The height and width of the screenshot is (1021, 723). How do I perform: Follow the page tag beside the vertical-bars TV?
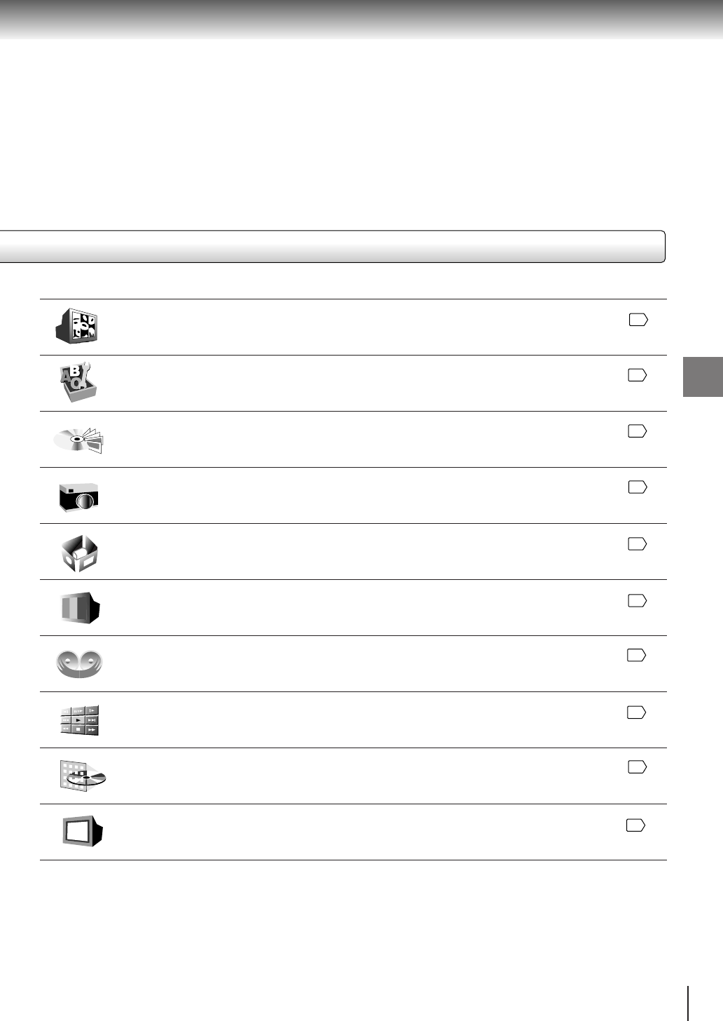point(638,600)
